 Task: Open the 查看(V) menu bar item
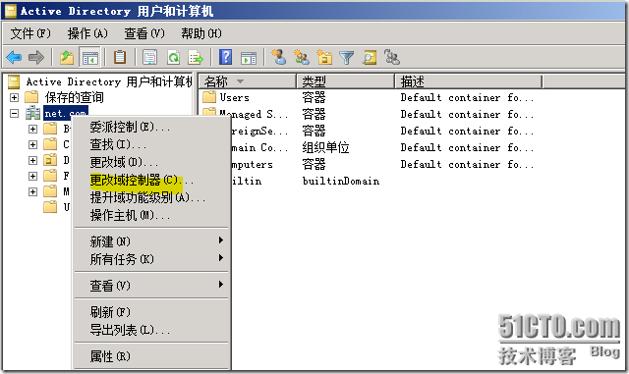pos(144,33)
